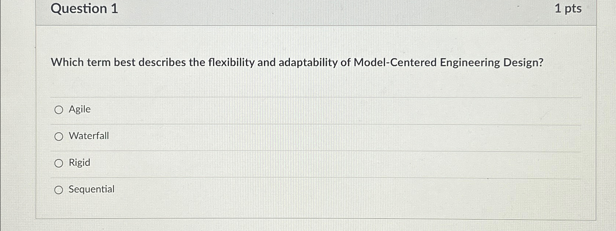Click the Rigid answer label
Viewport: 616px width, 231px height.
point(79,163)
